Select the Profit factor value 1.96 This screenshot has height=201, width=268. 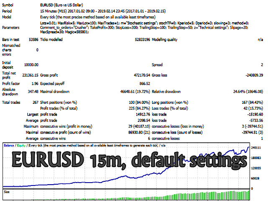click(34, 83)
